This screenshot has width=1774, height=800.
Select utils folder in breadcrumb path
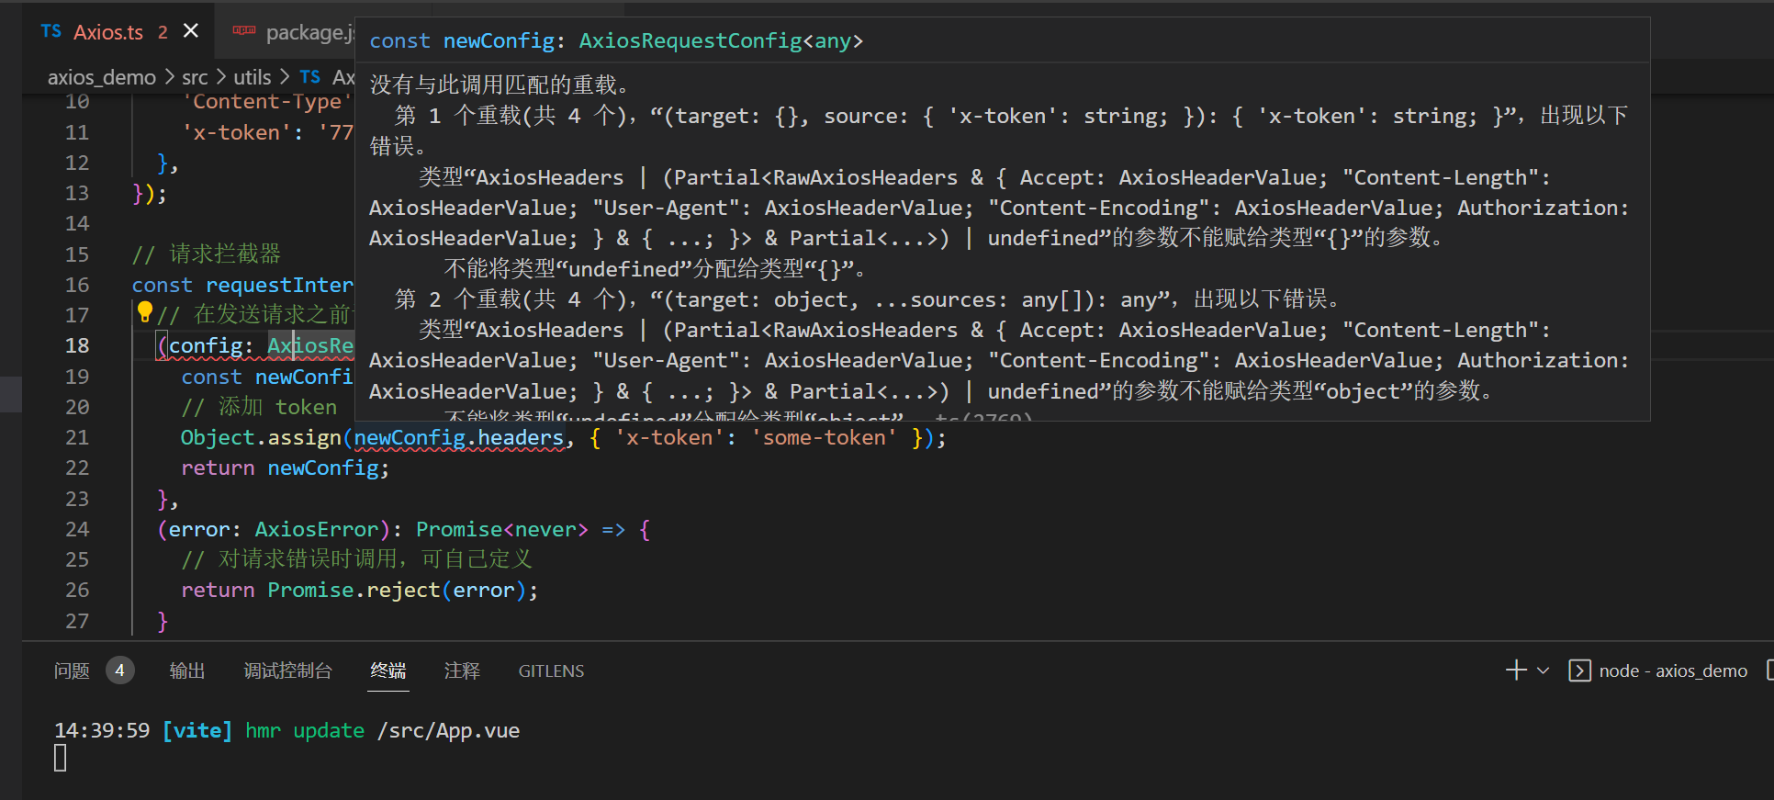click(x=253, y=77)
